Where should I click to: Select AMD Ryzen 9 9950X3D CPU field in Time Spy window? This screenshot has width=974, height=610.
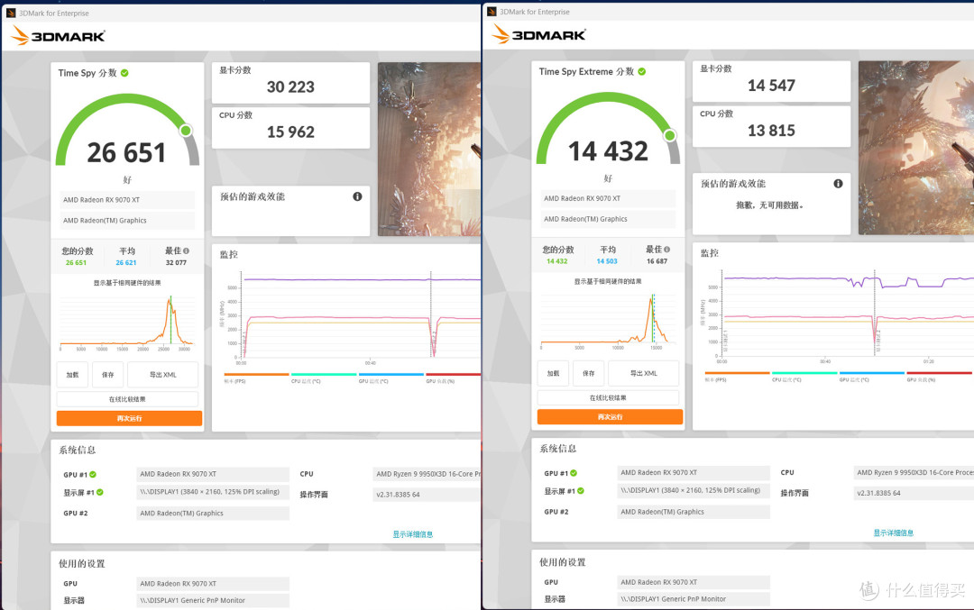pyautogui.click(x=426, y=474)
